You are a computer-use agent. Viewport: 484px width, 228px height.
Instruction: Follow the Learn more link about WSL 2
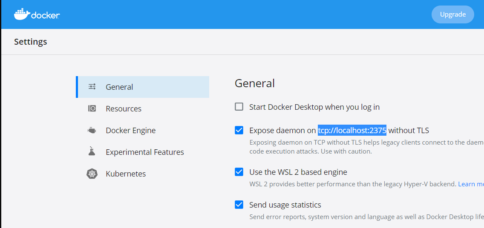471,184
